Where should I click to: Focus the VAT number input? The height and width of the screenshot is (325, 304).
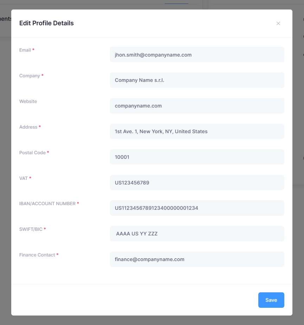(x=197, y=183)
